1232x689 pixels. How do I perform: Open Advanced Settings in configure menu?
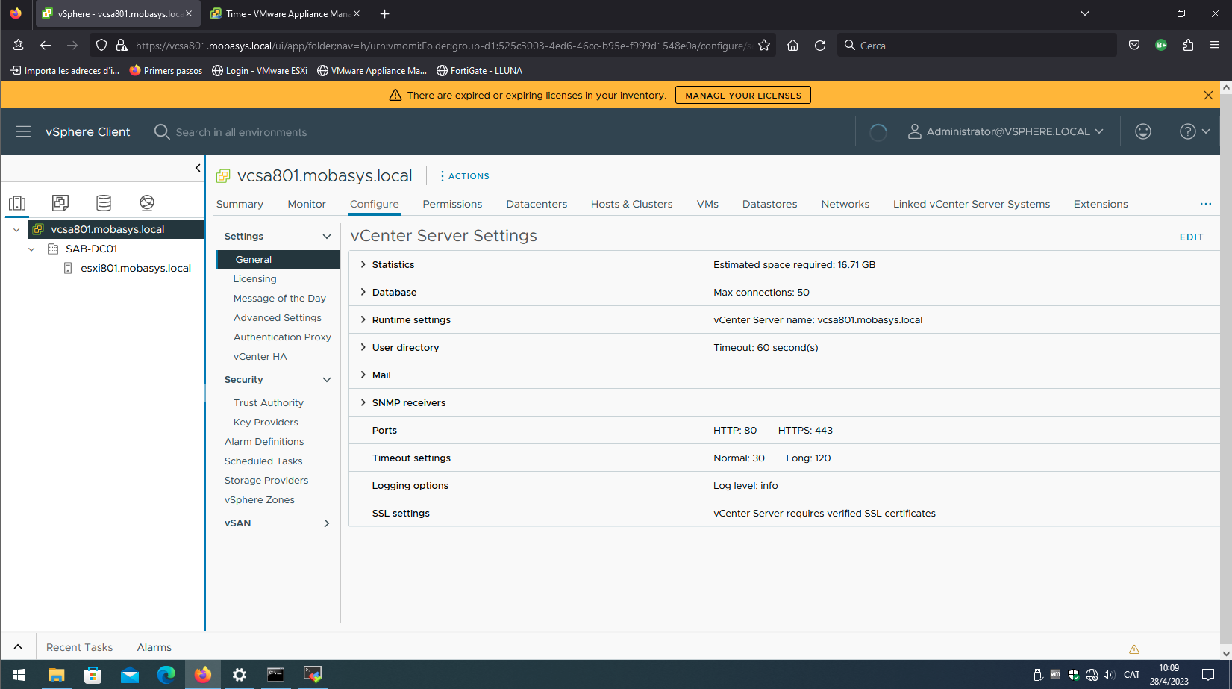pyautogui.click(x=278, y=317)
